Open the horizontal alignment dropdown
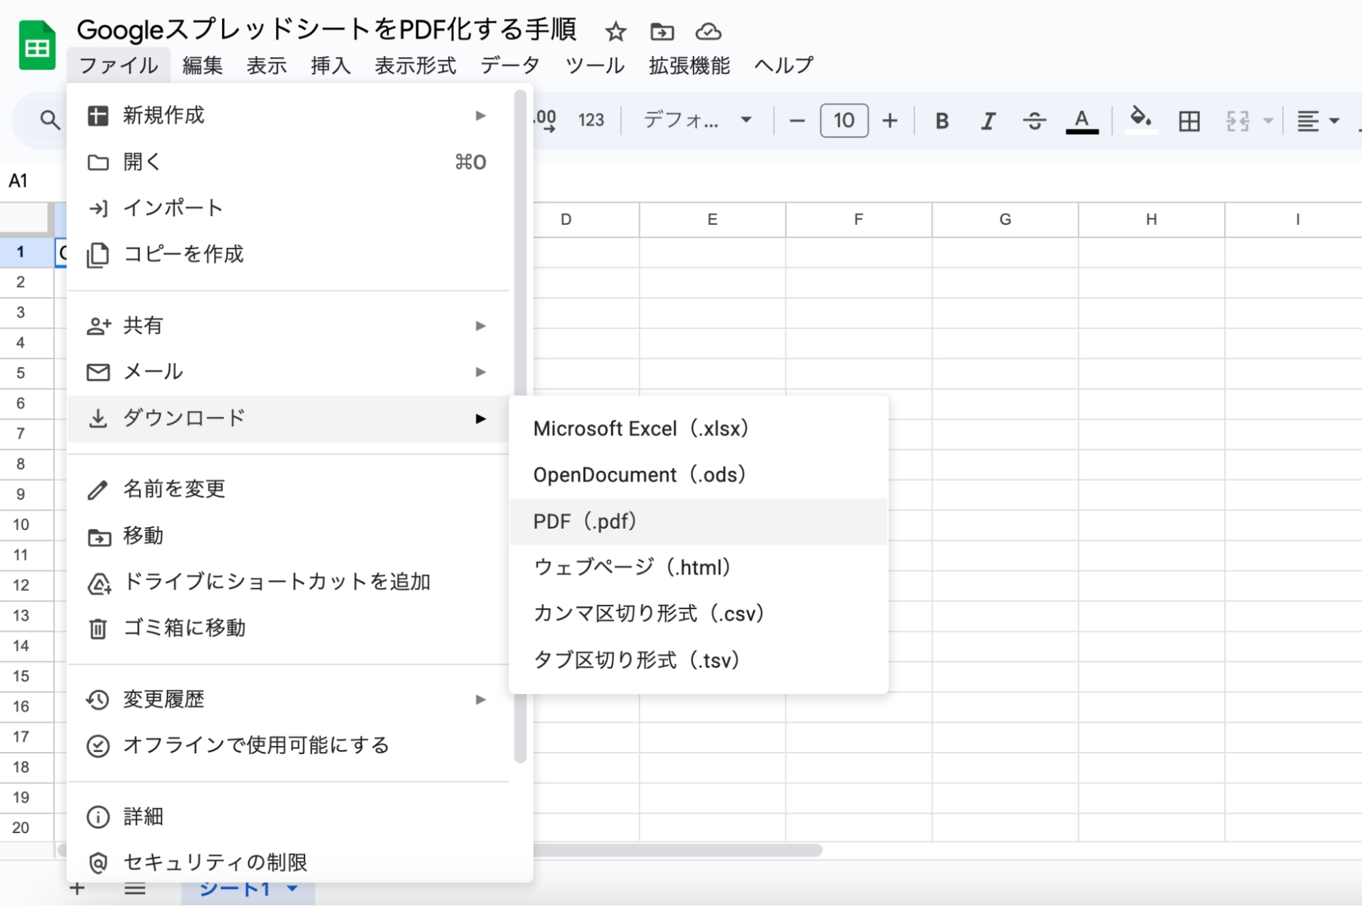Image resolution: width=1362 pixels, height=906 pixels. [1315, 121]
